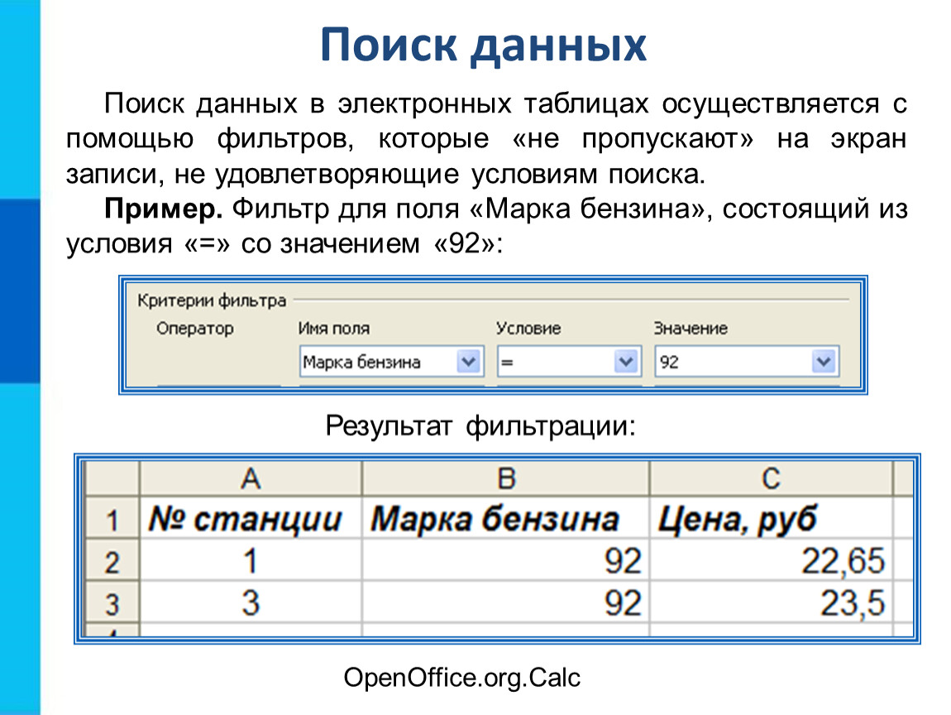Click the price cell 22,65

(771, 561)
